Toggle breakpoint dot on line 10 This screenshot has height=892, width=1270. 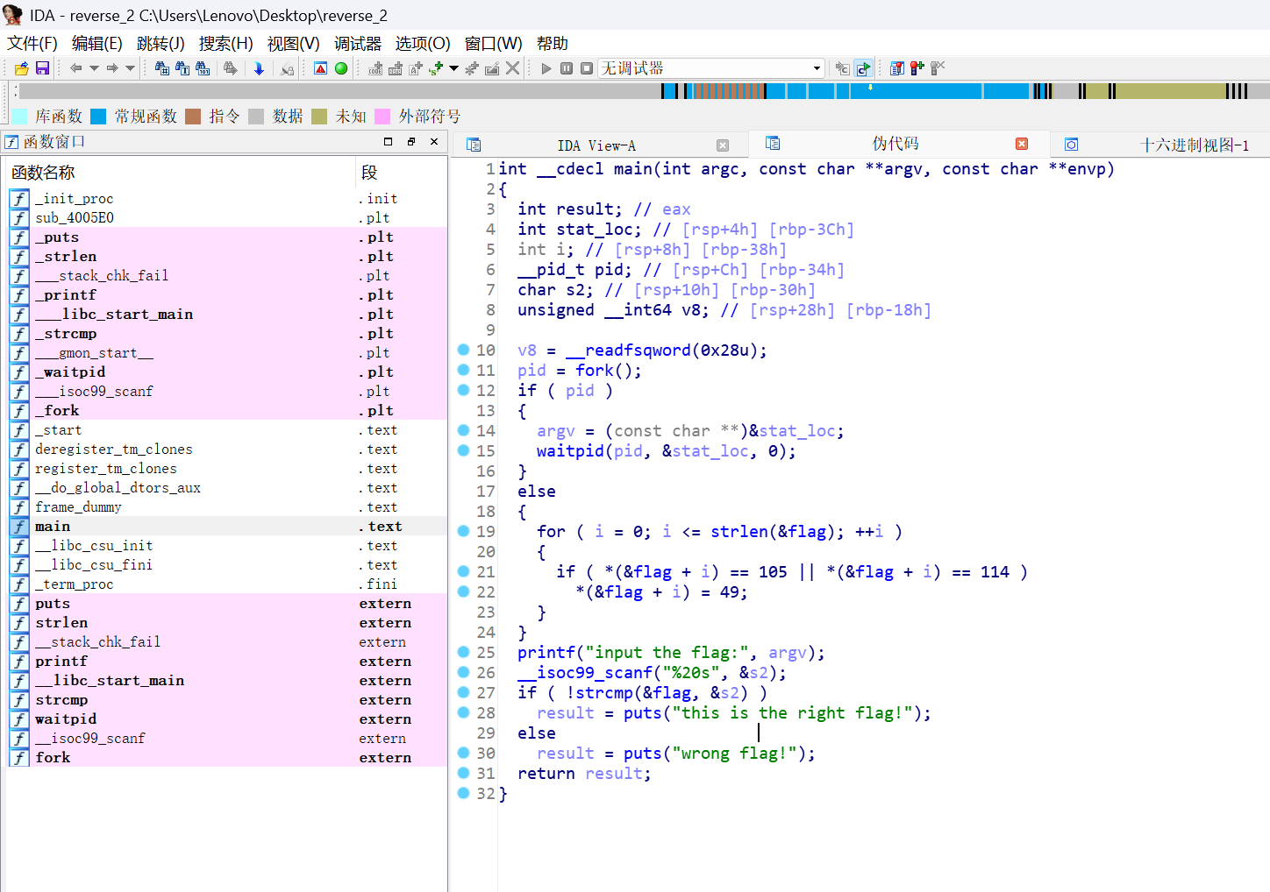coord(464,350)
